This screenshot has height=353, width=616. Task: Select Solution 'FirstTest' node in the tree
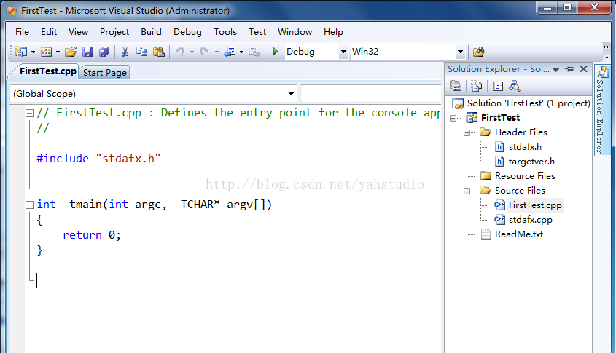click(529, 103)
